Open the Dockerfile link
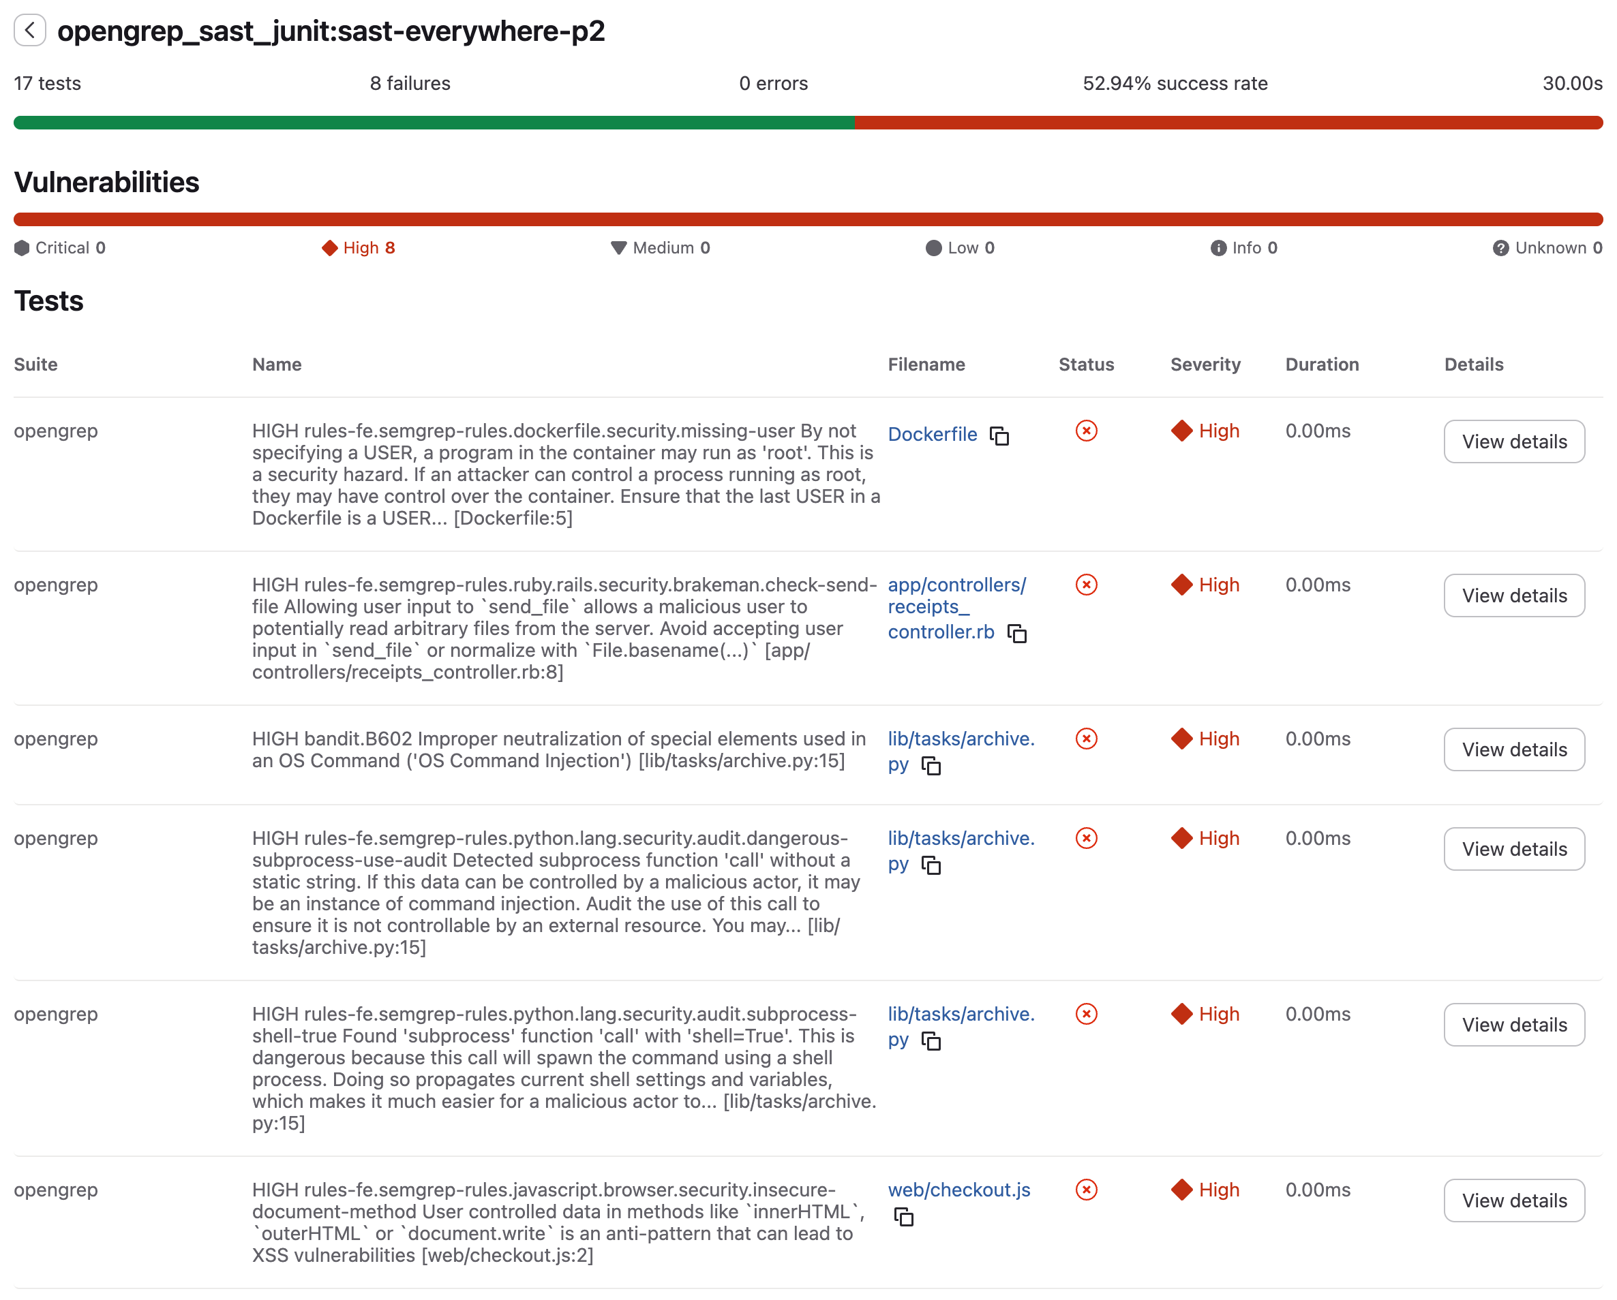The width and height of the screenshot is (1617, 1300). tap(933, 434)
